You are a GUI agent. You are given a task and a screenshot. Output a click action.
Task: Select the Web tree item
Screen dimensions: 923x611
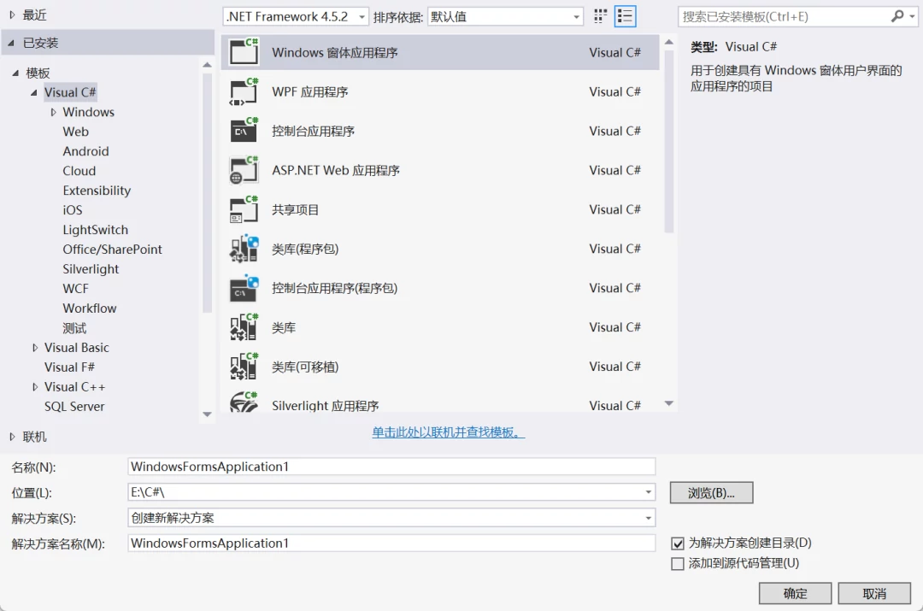pos(76,132)
